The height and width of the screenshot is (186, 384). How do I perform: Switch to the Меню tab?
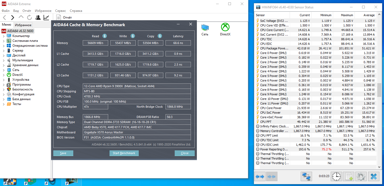click(x=6, y=25)
